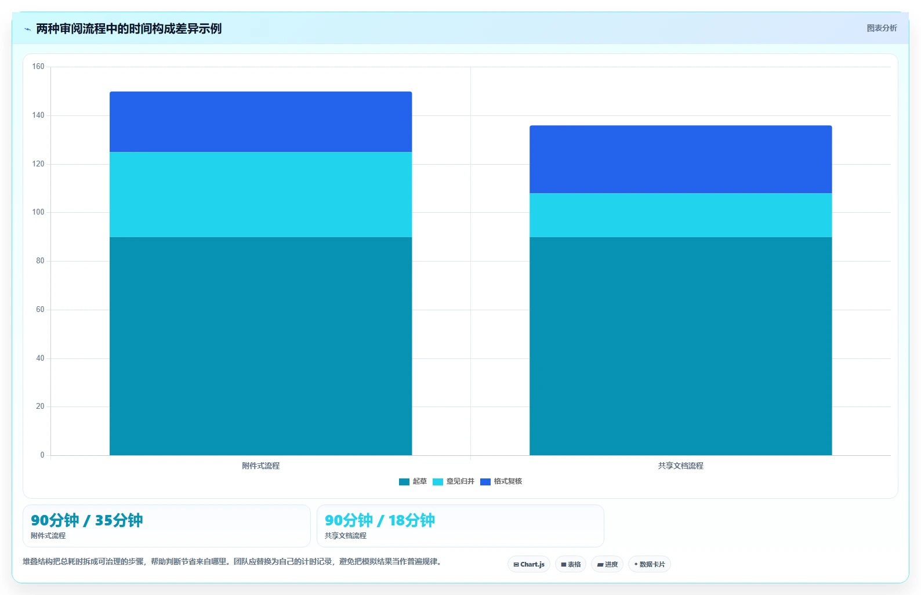
Task: Toggle the 起草 legend label
Action: click(x=420, y=481)
